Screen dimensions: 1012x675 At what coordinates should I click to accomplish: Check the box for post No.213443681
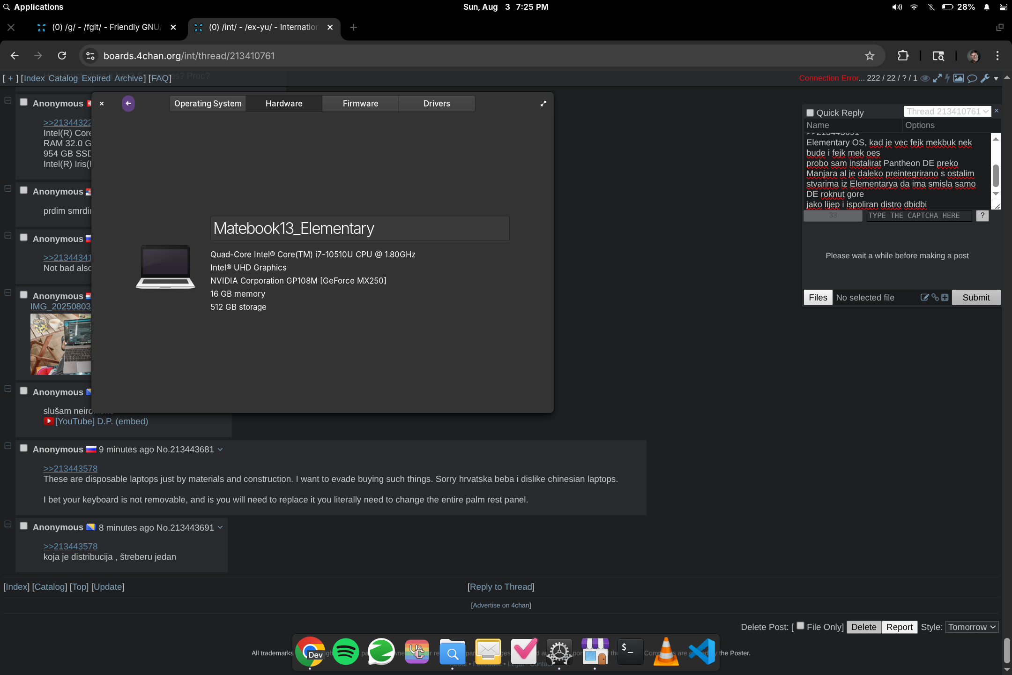(x=23, y=448)
